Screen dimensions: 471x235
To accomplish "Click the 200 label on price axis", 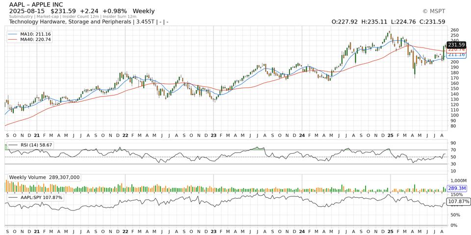I will click(455, 62).
